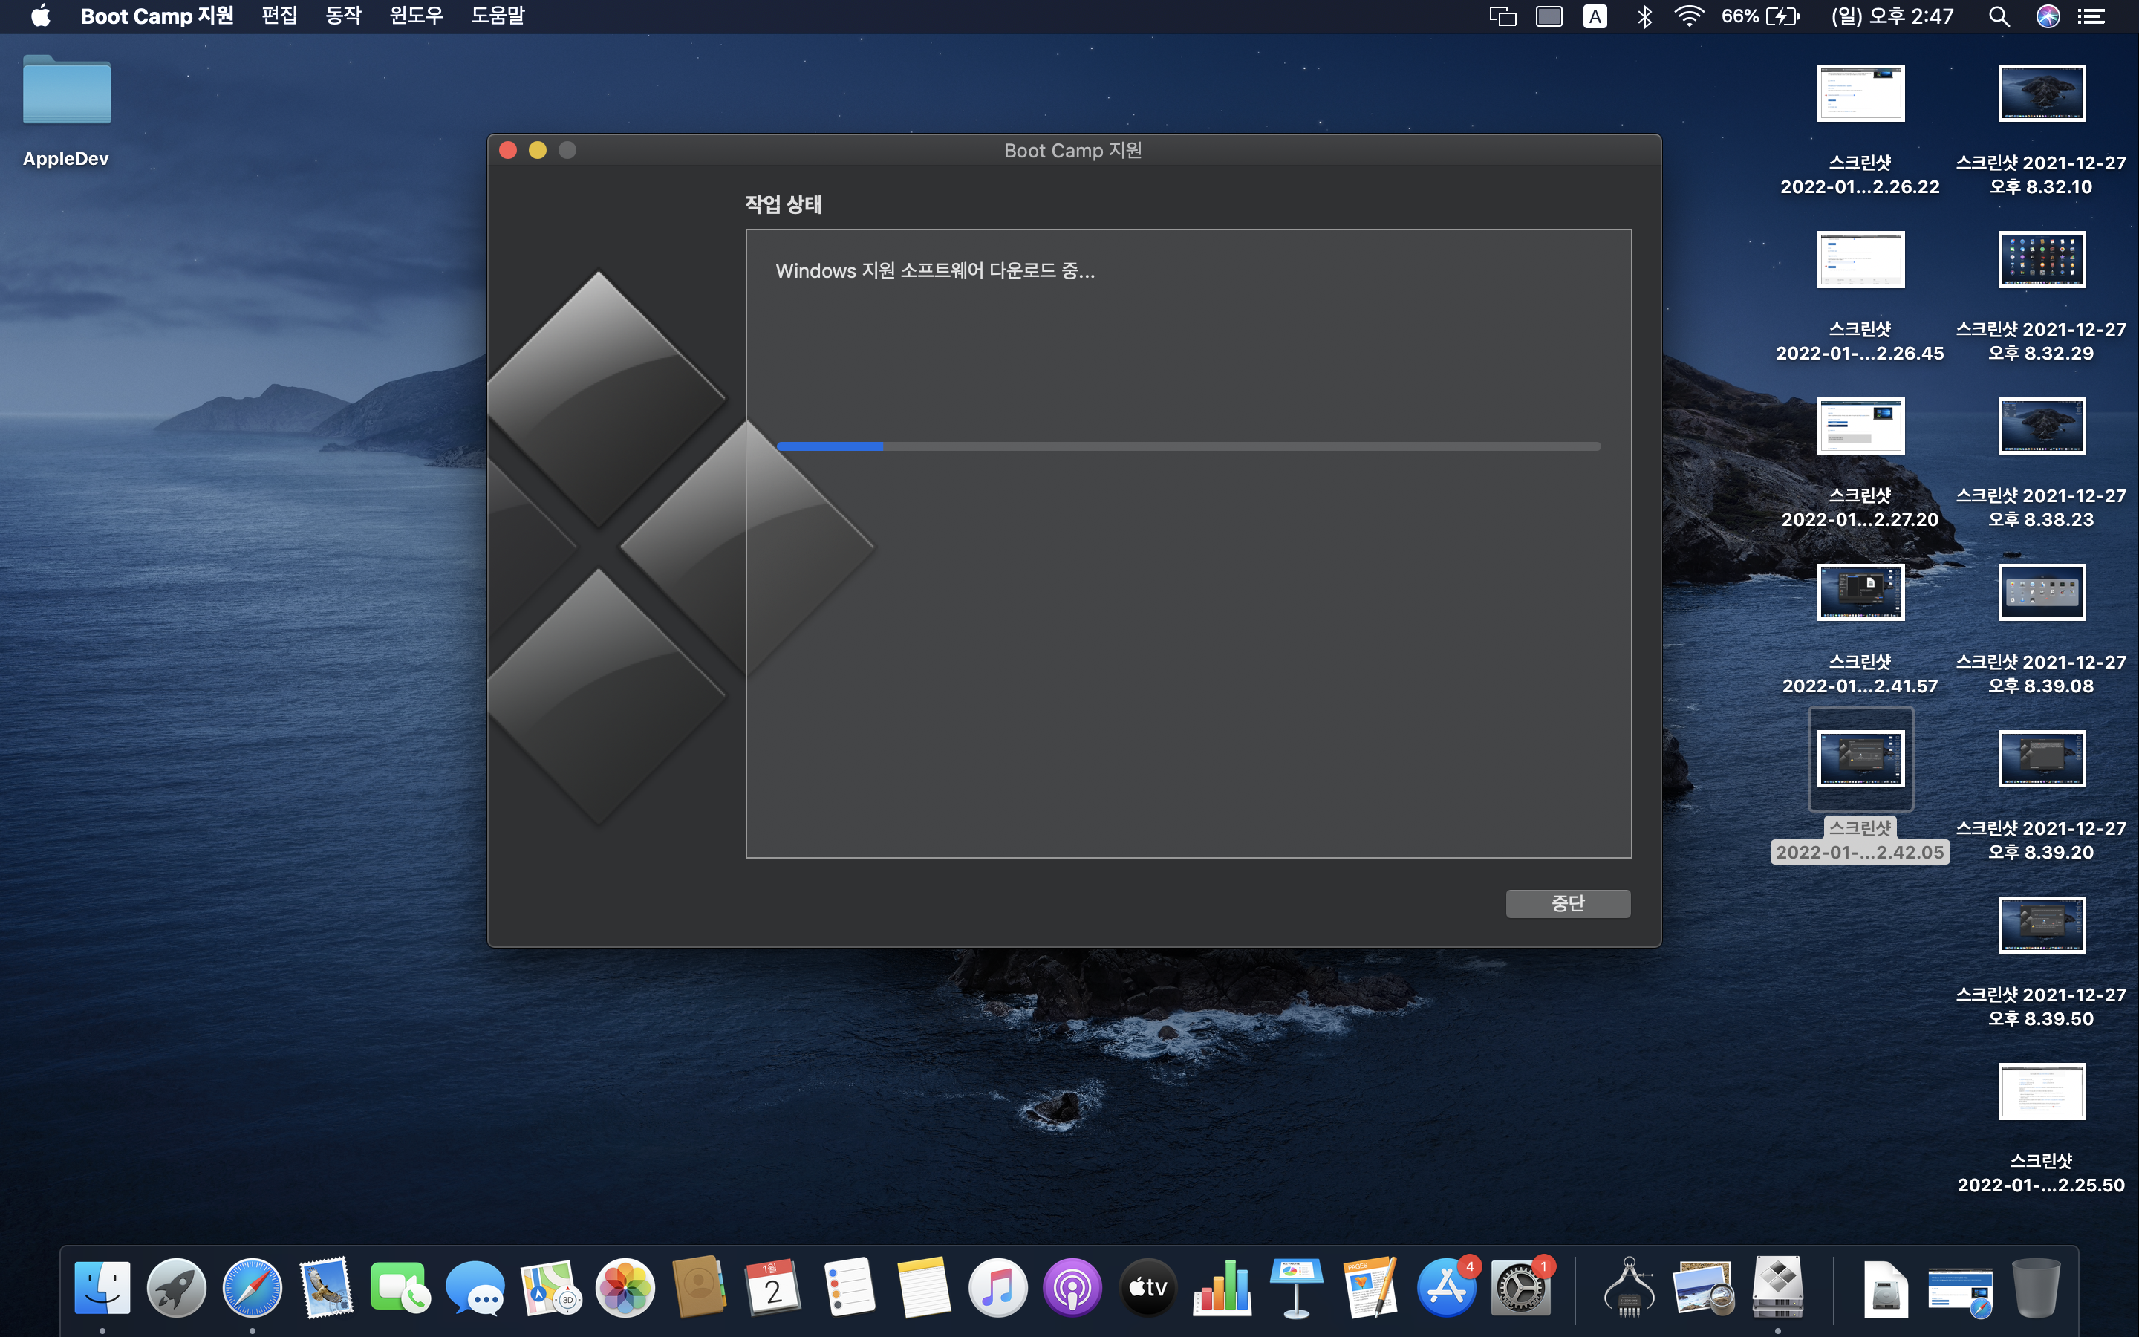Open the App Store from the Dock

[x=1445, y=1287]
